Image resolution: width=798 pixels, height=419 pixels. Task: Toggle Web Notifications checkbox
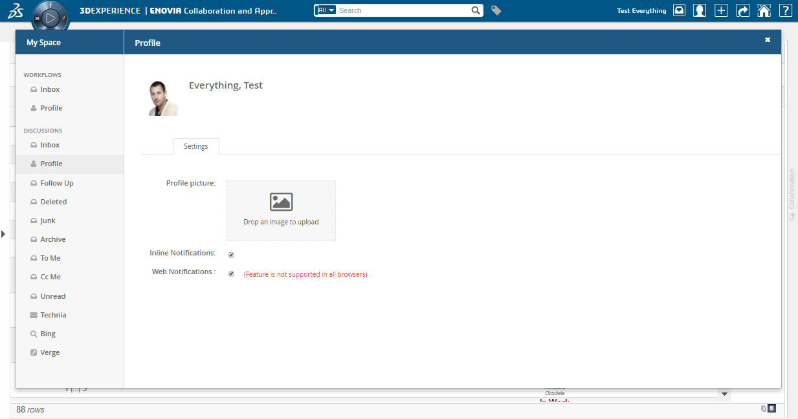231,274
